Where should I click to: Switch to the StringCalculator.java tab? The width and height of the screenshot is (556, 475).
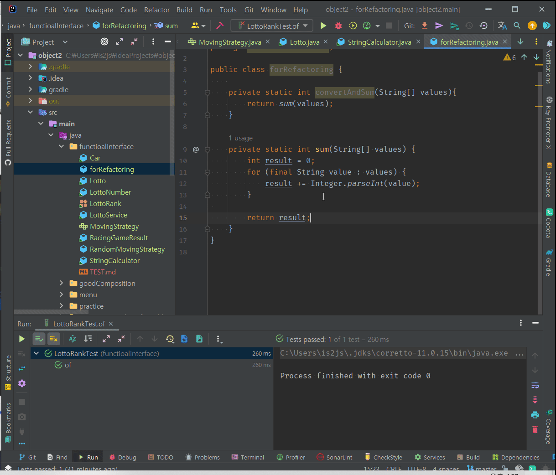[379, 42]
